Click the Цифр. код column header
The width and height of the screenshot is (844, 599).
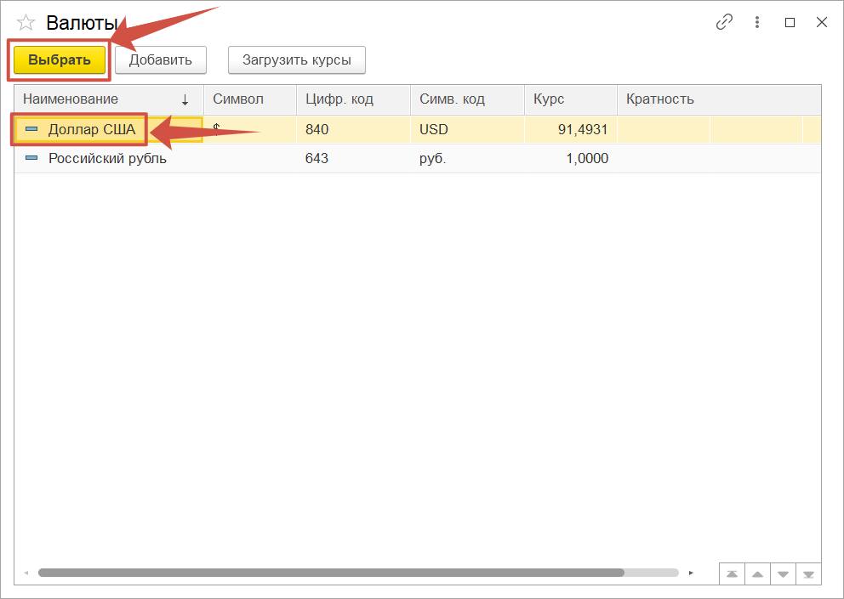click(x=339, y=99)
